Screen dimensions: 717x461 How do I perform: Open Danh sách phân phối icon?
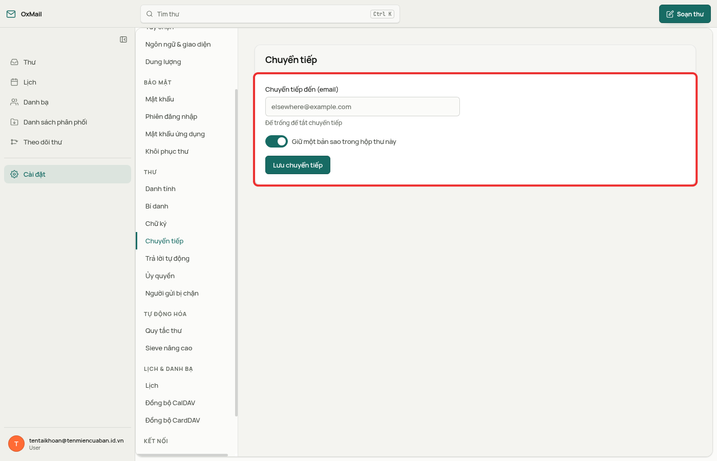pyautogui.click(x=14, y=122)
